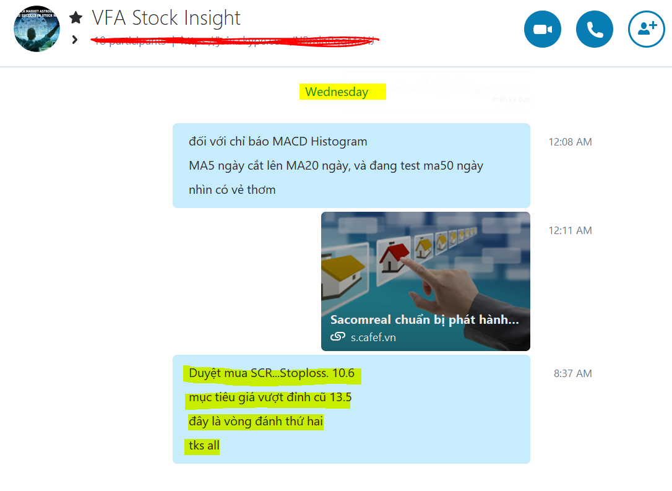Start a voice call with the group

595,29
